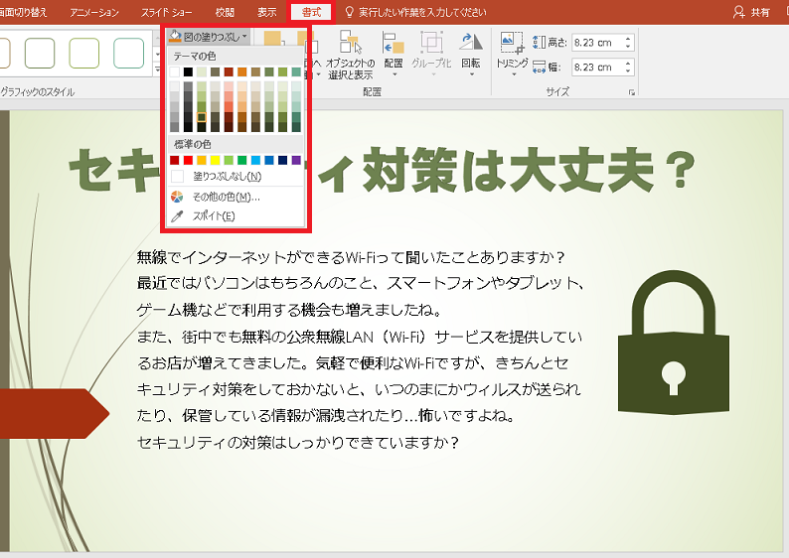Click the slide body text paragraph
Image resolution: width=789 pixels, height=558 pixels.
pyautogui.click(x=361, y=349)
